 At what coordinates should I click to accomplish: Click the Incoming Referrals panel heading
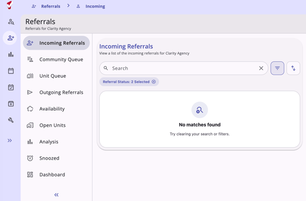point(126,47)
